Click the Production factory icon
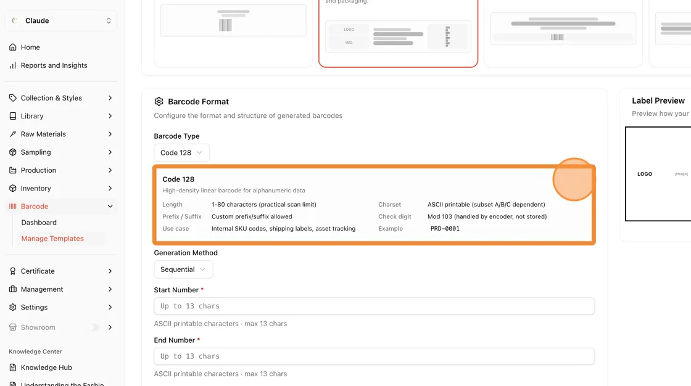 [x=13, y=170]
